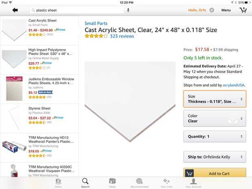Image resolution: width=252 pixels, height=189 pixels.
Task: Open the Deals tab
Action: click(112, 182)
